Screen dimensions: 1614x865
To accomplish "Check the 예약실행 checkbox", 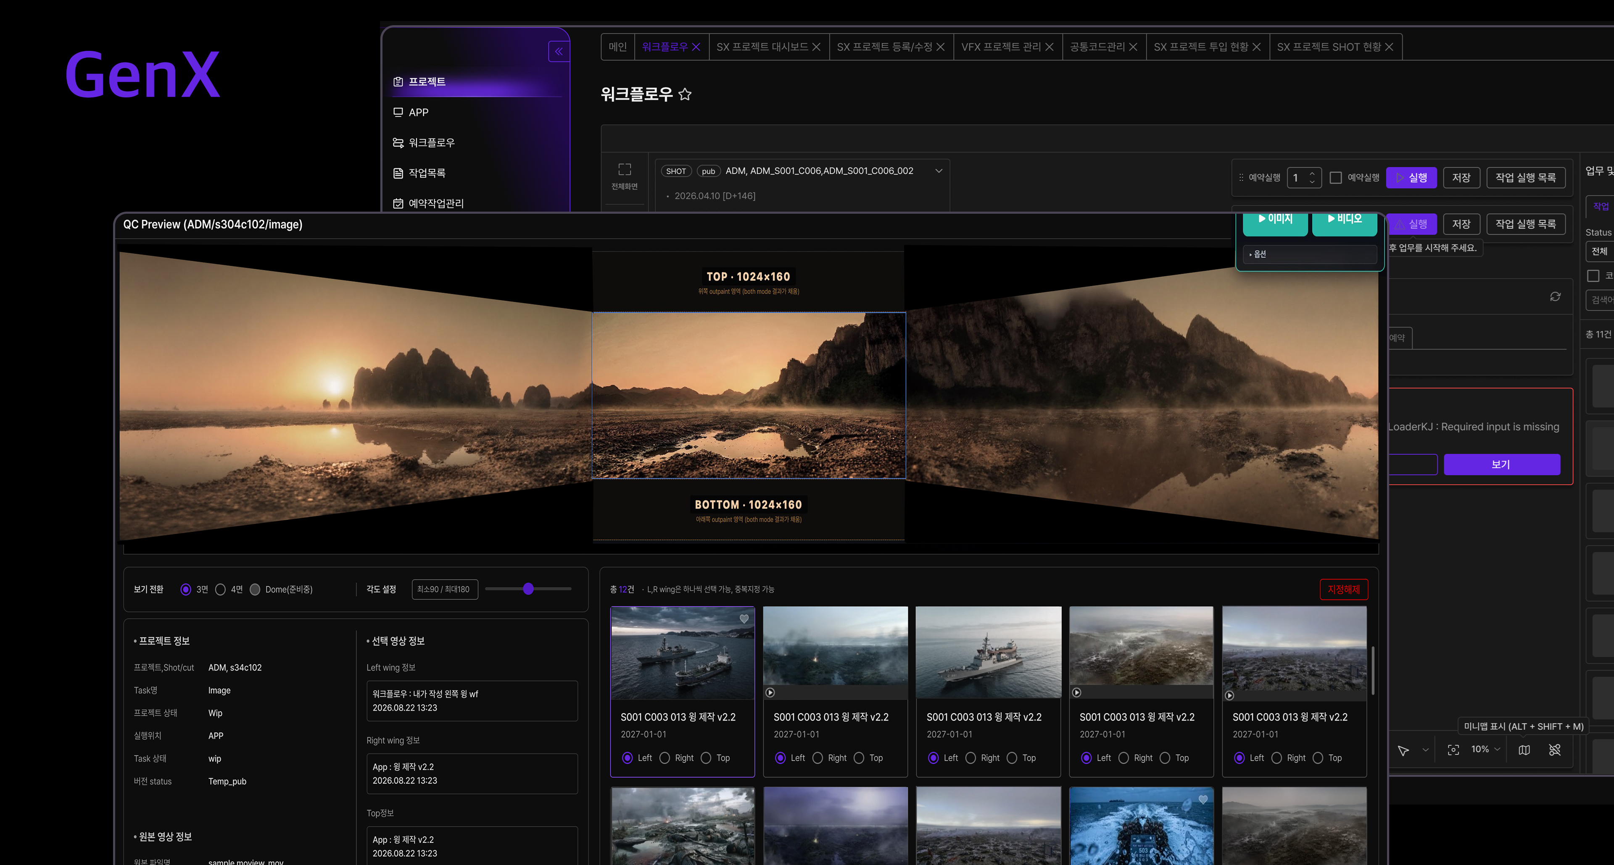I will point(1336,178).
